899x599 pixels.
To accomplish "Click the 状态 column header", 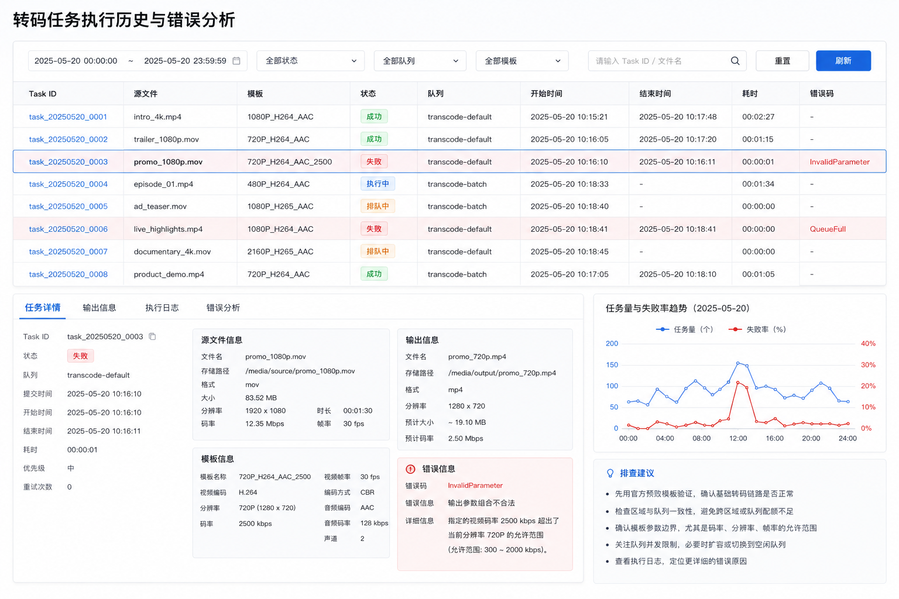I will click(x=368, y=94).
